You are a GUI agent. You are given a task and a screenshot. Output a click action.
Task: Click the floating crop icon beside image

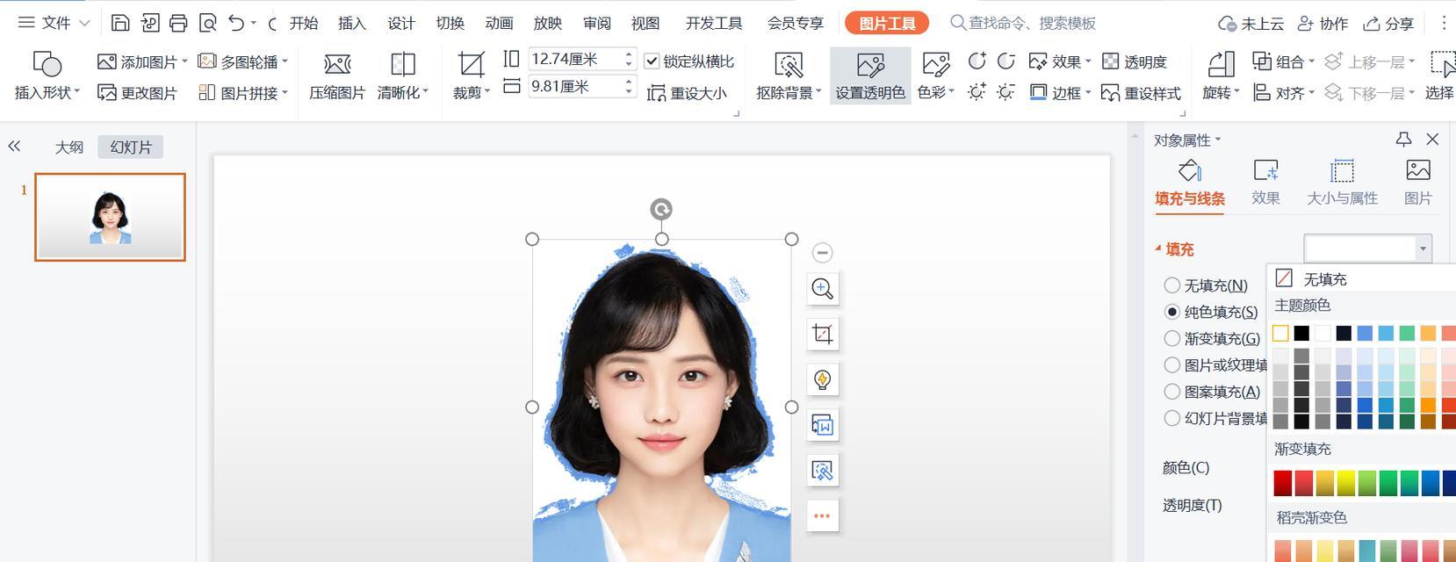tap(823, 335)
